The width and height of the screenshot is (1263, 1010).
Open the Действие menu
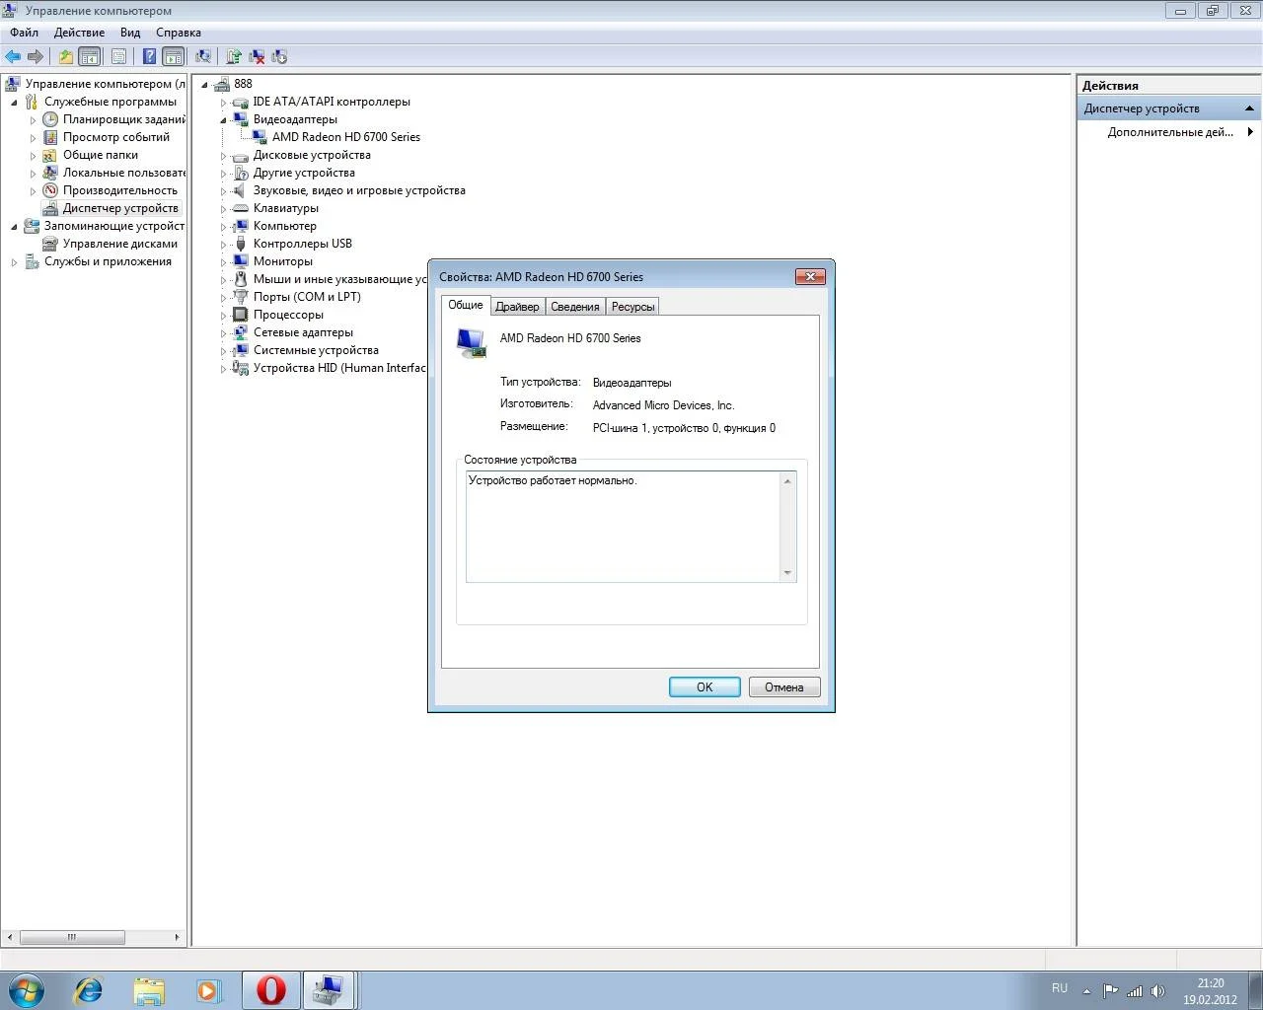[x=79, y=33]
